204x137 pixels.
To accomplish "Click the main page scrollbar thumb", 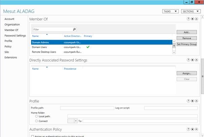I will click(x=202, y=76).
